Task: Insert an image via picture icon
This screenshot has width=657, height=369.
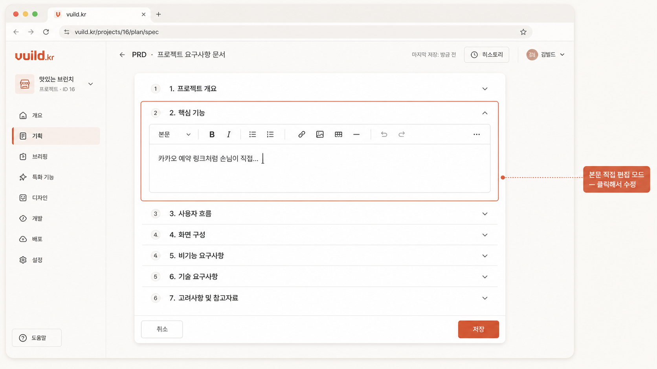Action: pos(320,135)
